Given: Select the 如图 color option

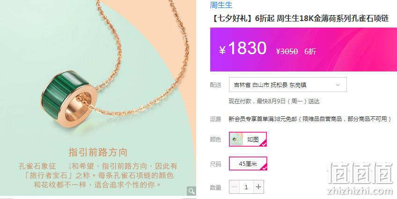Looking at the screenshot, I should point(248,139).
